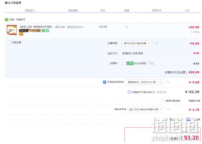Click the 店铺宝贝 column header

30,10
